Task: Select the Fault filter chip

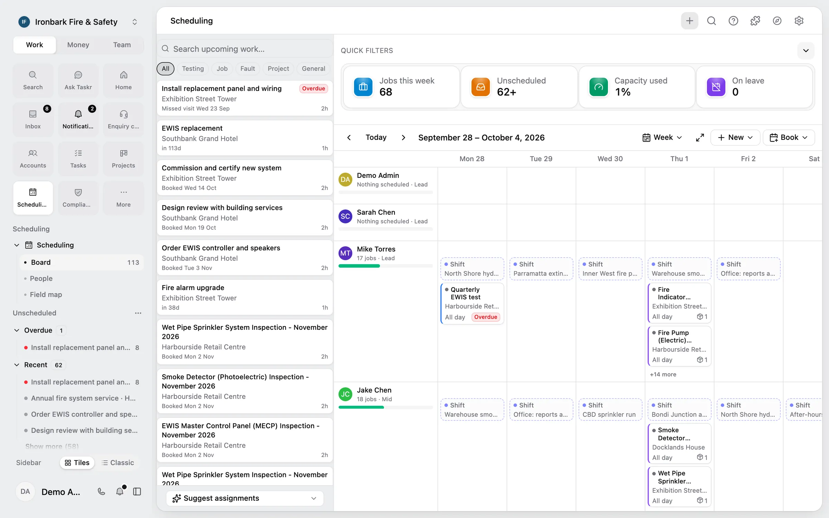Action: click(248, 68)
